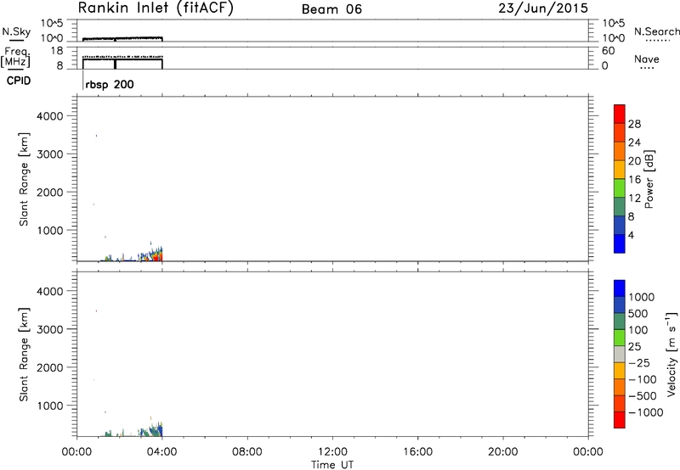Click the red high-power echo cluster near 04:00
The image size is (680, 470).
click(x=159, y=257)
